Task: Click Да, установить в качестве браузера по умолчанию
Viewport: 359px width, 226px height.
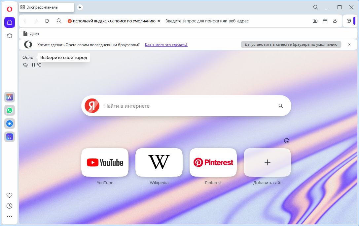Action: [291, 44]
